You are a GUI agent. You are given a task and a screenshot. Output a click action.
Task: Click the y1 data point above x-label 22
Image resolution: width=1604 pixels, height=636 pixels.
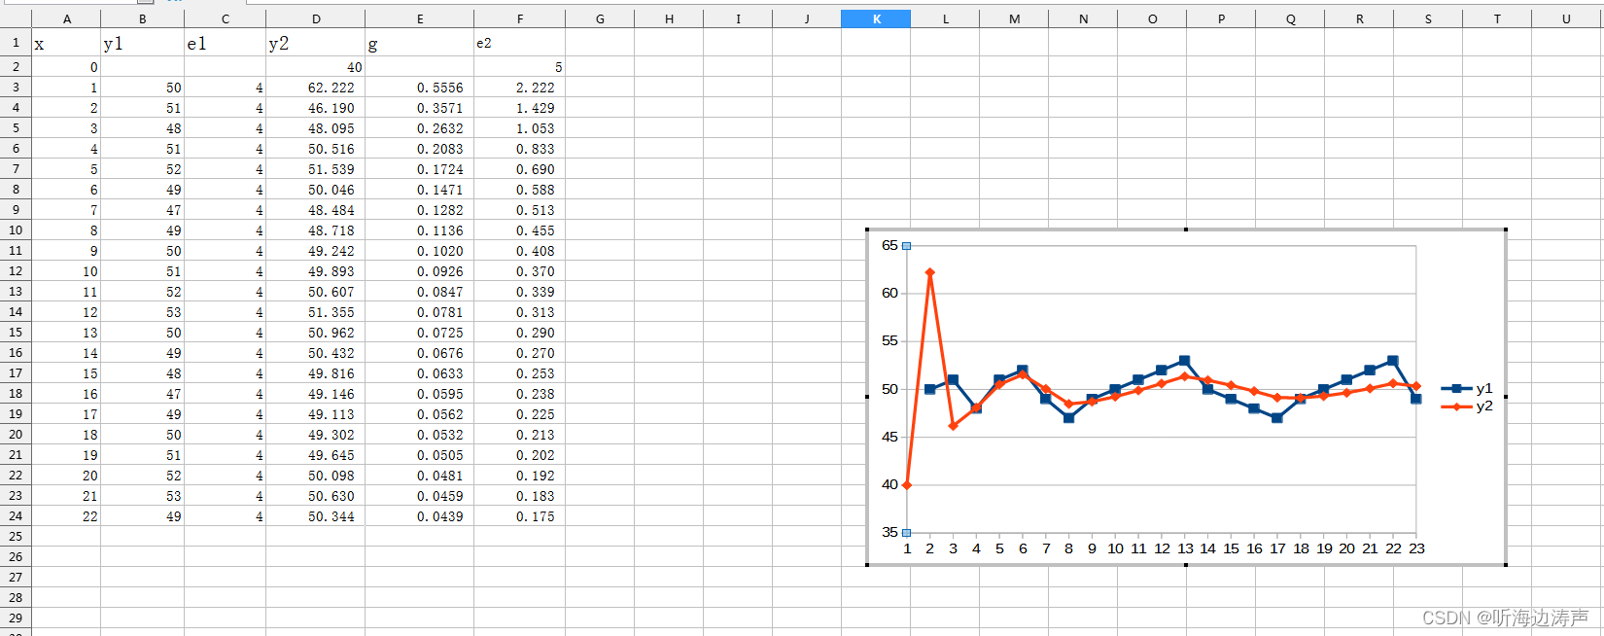pyautogui.click(x=1393, y=361)
